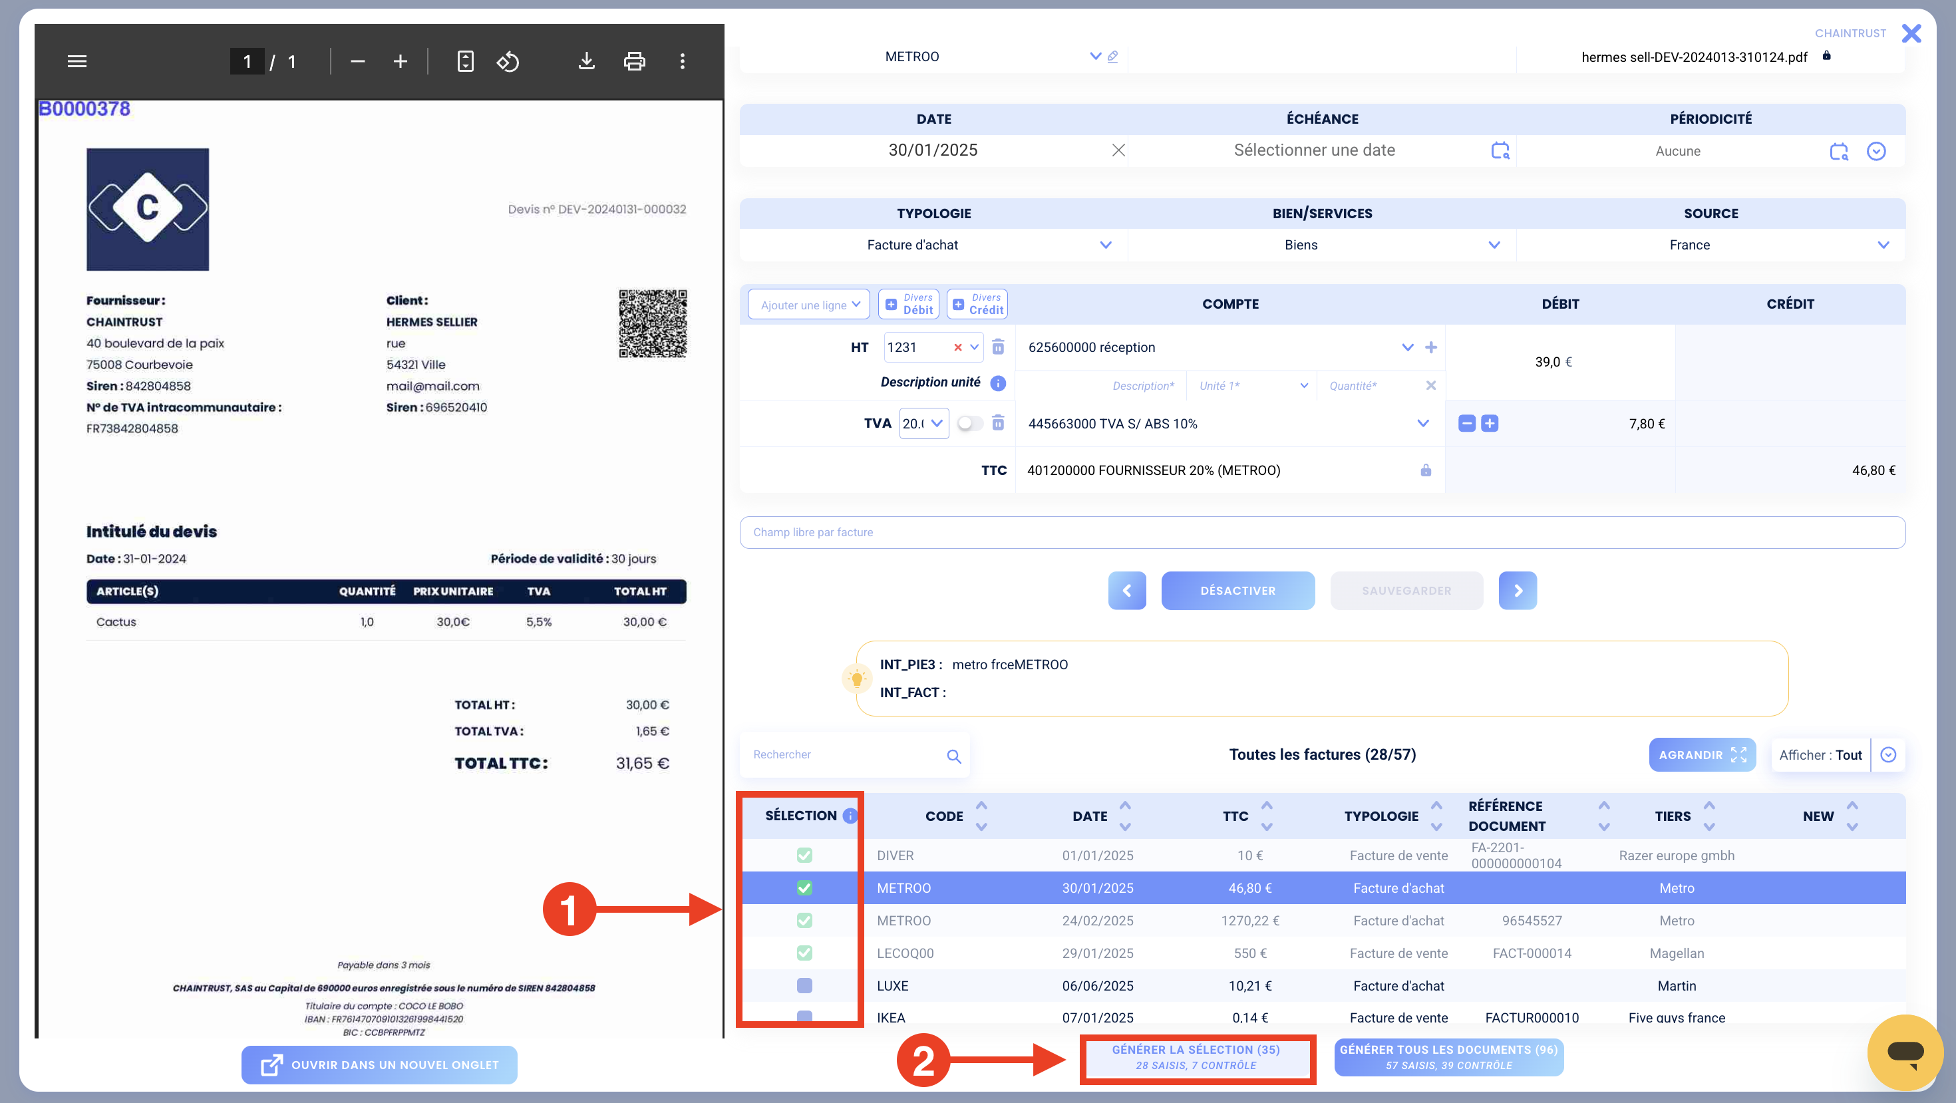Open the Source France dropdown
This screenshot has width=1956, height=1103.
[1882, 244]
